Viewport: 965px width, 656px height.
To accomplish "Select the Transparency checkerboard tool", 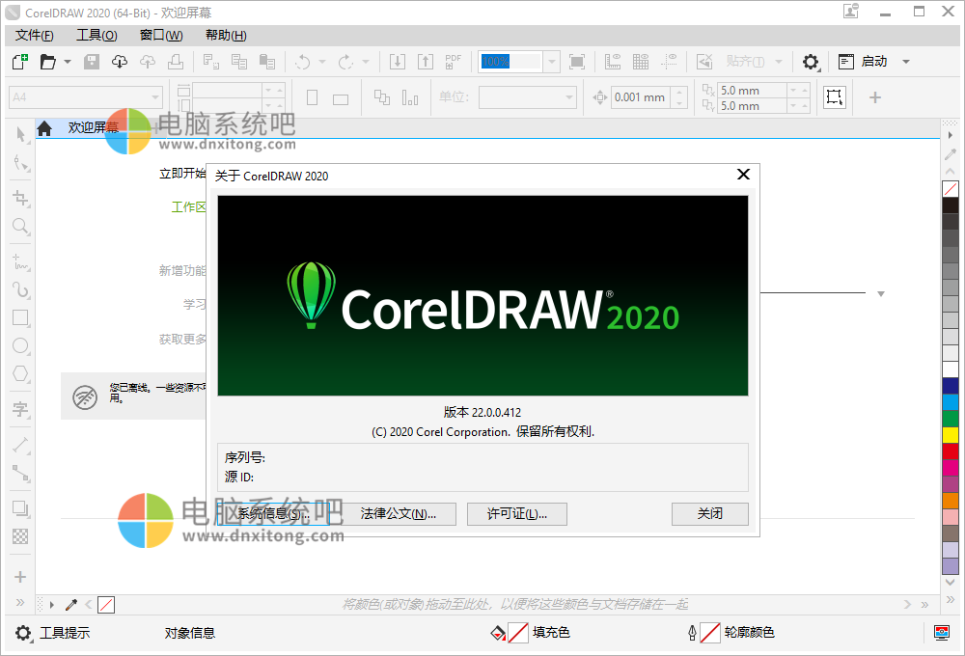I will (21, 536).
